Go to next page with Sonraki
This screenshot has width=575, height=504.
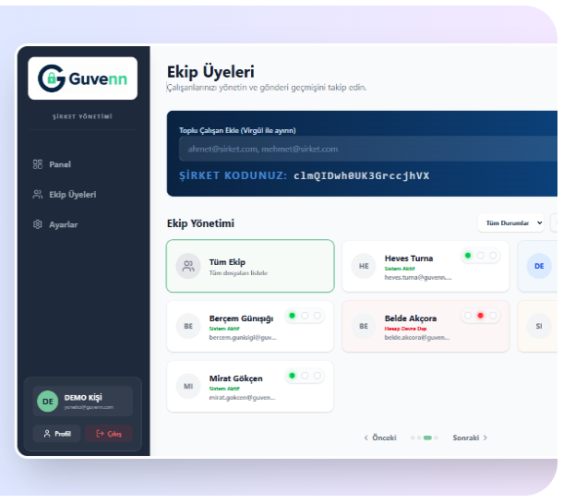click(470, 438)
